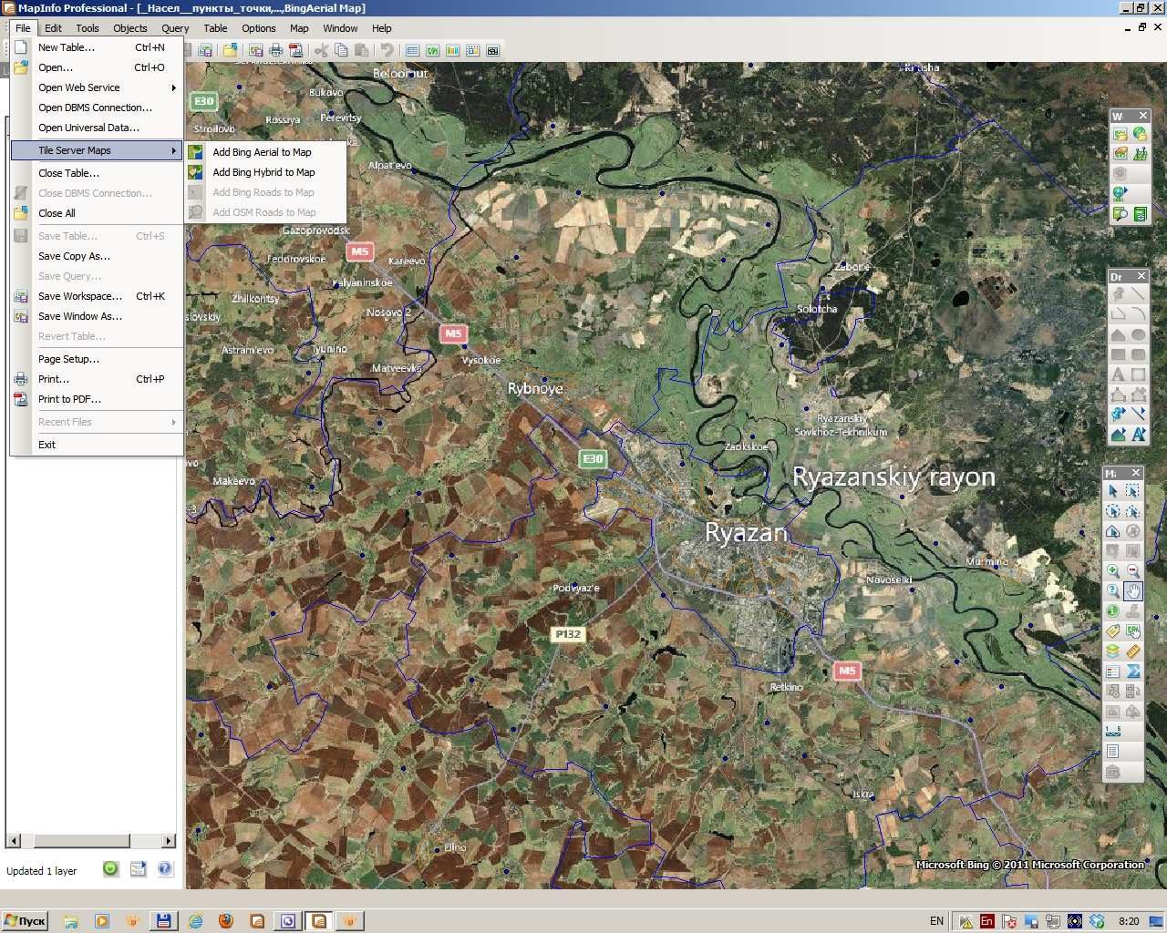
Task: Open a New Browser window from toolbar
Action: click(x=412, y=50)
